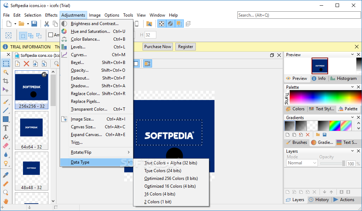Open the Effects menu

point(51,15)
